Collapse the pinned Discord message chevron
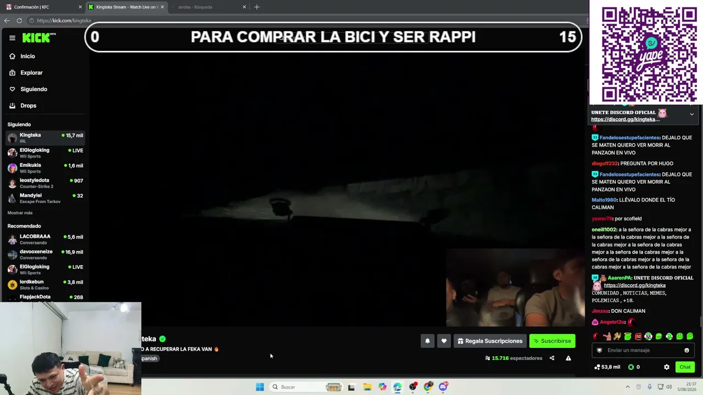Image resolution: width=703 pixels, height=395 pixels. (691, 114)
